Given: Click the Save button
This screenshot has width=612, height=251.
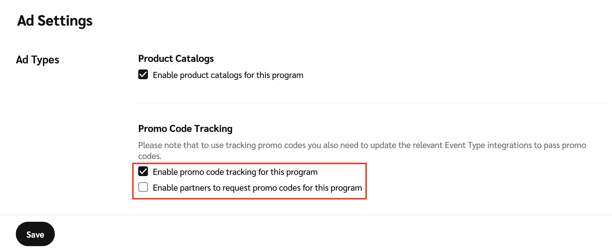Looking at the screenshot, I should (x=35, y=234).
